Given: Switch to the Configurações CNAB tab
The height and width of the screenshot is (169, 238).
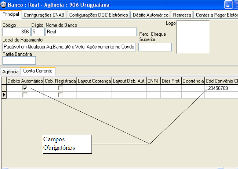Looking at the screenshot, I should point(44,15).
